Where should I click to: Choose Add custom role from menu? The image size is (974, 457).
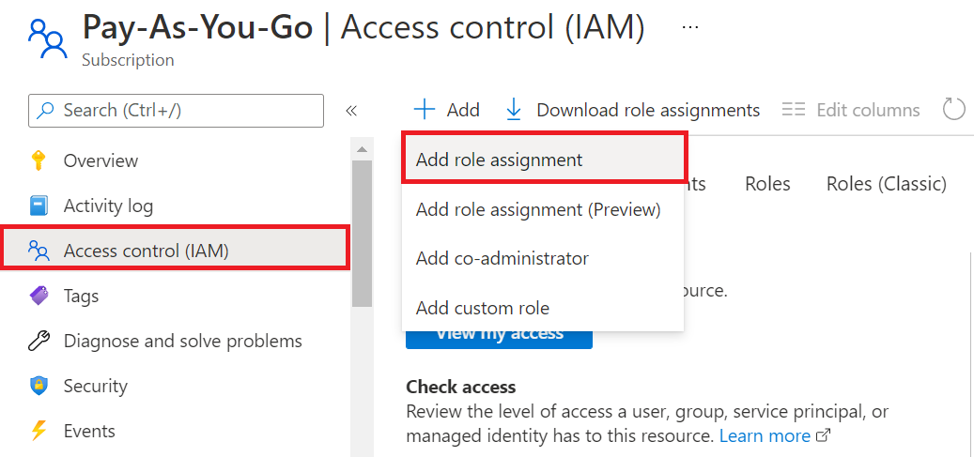(x=483, y=308)
